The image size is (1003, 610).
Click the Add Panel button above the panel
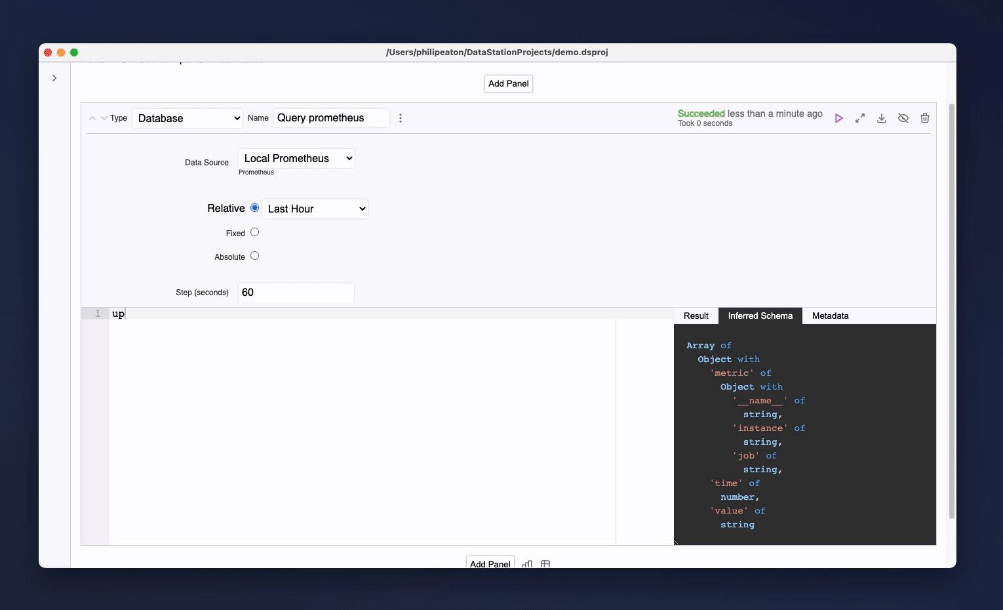click(509, 83)
